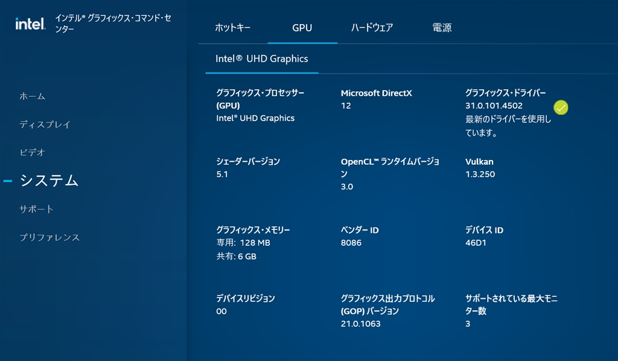Screen dimensions: 618x361
Task: Open the ホットキー tab
Action: pyautogui.click(x=232, y=28)
